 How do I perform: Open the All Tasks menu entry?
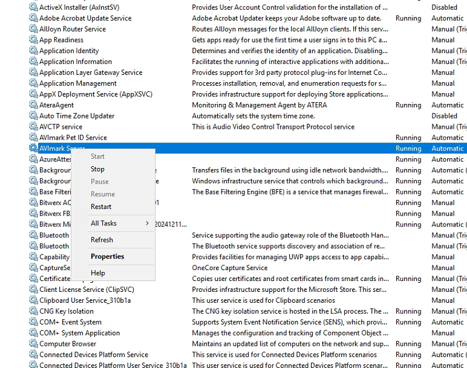pyautogui.click(x=103, y=223)
